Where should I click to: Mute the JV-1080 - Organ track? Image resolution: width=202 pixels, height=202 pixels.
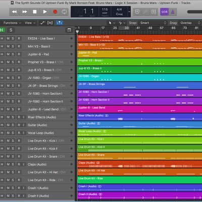tap(8, 78)
